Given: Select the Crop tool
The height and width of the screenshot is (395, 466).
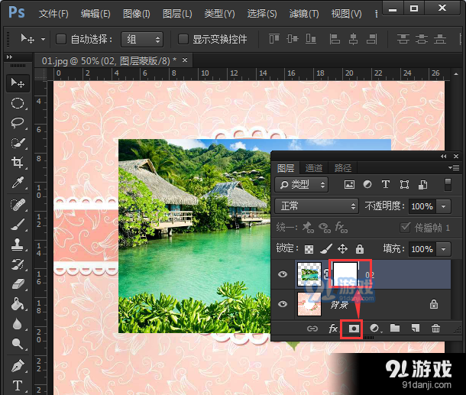Looking at the screenshot, I should coord(18,163).
